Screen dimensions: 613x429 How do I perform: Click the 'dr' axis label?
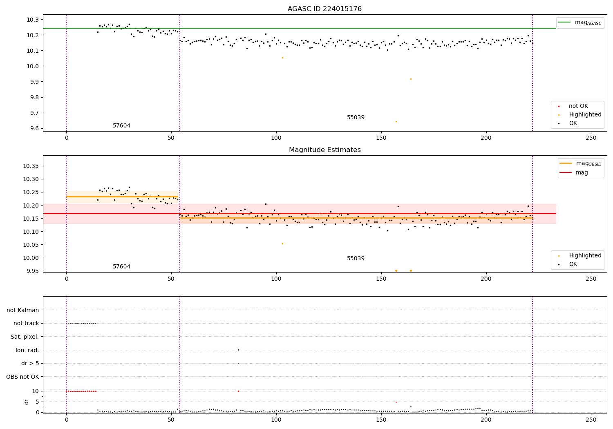point(27,402)
